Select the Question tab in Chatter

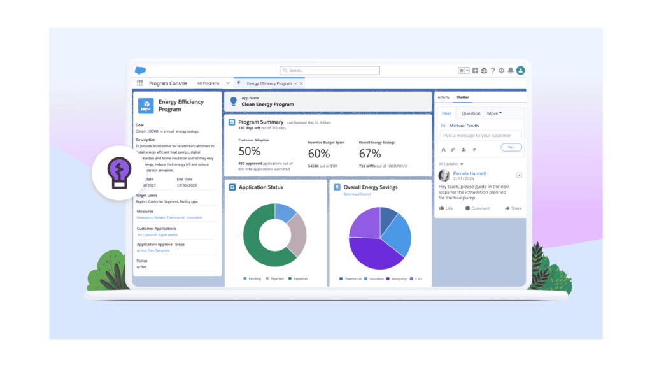(x=471, y=113)
